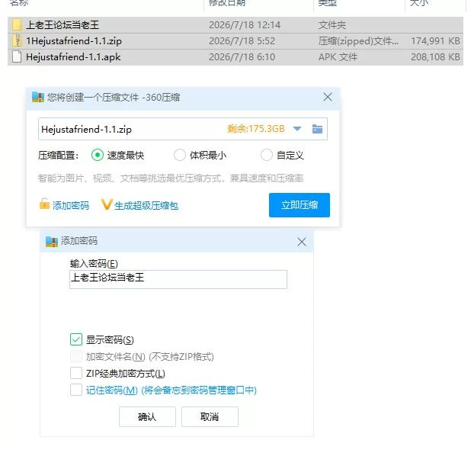Browse for save location with folder icon
The image size is (471, 453).
coord(317,129)
